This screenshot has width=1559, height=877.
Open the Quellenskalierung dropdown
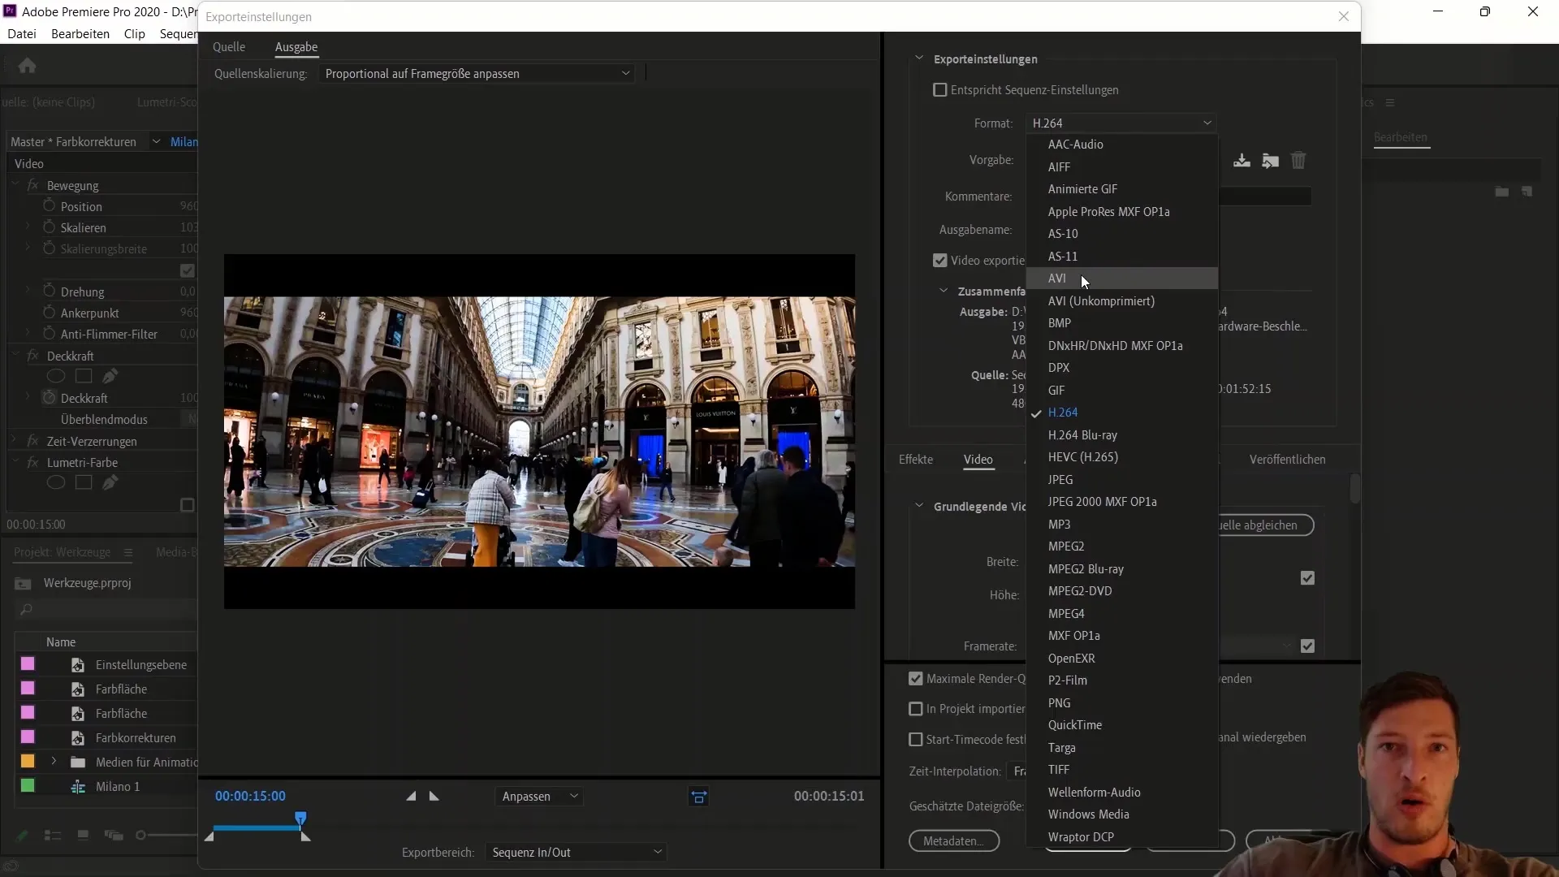(x=477, y=74)
